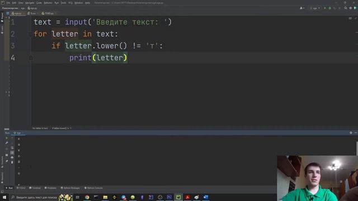Image resolution: width=358 pixels, height=201 pixels.
Task: Click the print icon in Run panel
Action: 12,157
